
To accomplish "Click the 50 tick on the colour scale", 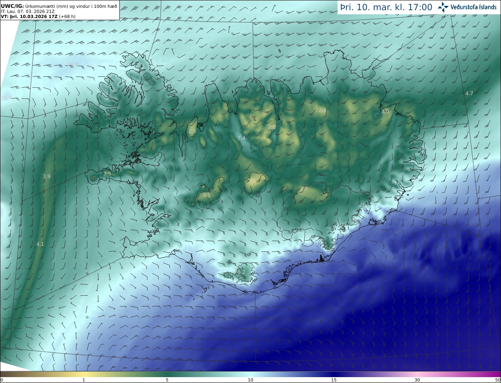I will coord(497,380).
